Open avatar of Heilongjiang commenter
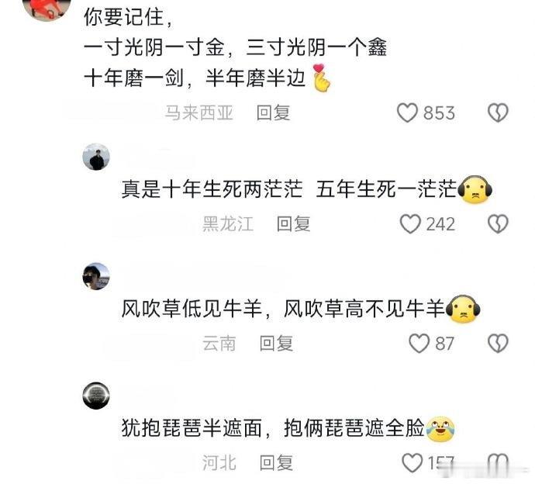The height and width of the screenshot is (484, 535). tap(96, 157)
